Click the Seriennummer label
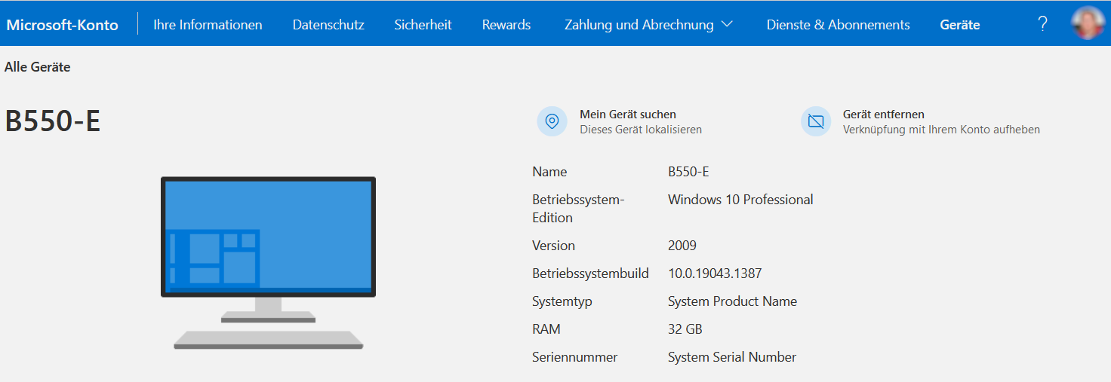 pos(575,357)
